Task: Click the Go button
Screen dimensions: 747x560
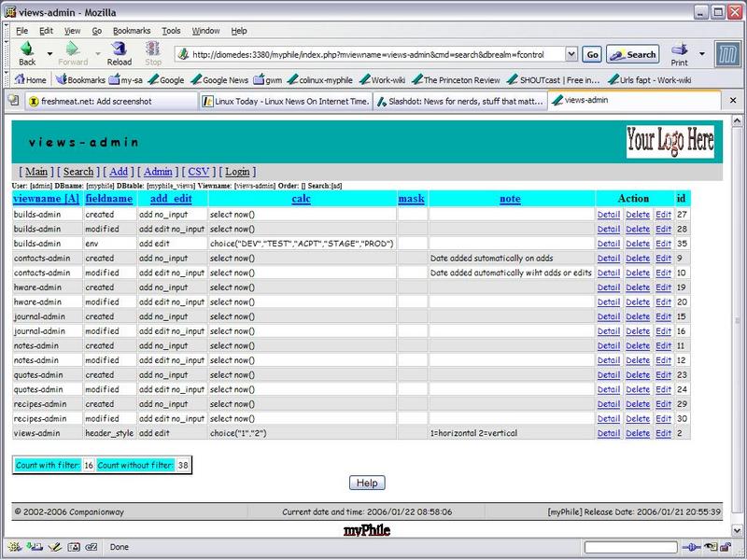Action: [592, 54]
